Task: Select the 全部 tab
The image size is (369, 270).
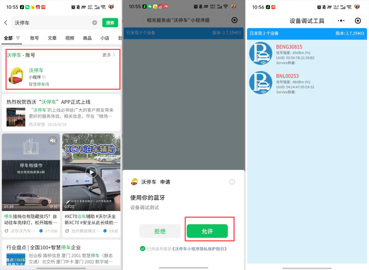Action: [x=8, y=38]
